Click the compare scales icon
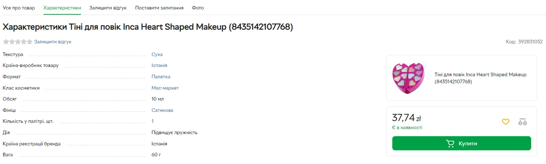This screenshot has height=164, width=546. pos(523,122)
